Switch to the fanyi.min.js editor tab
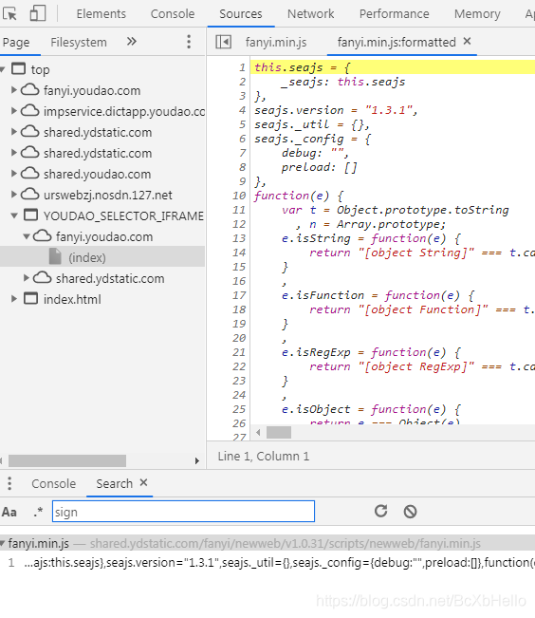 276,42
